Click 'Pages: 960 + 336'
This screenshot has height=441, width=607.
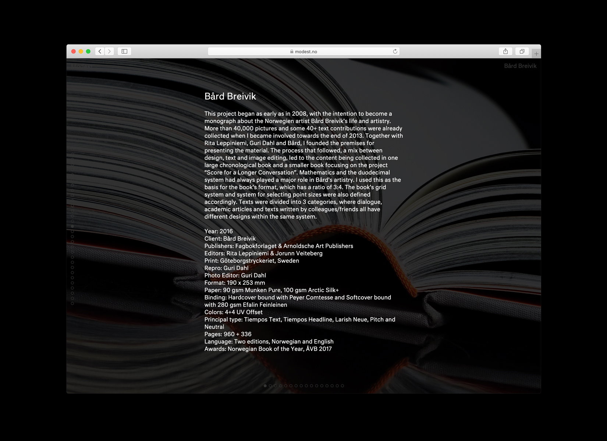coord(228,334)
